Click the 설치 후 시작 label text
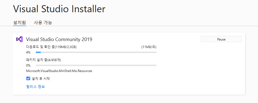The height and width of the screenshot is (103, 258). (41, 79)
